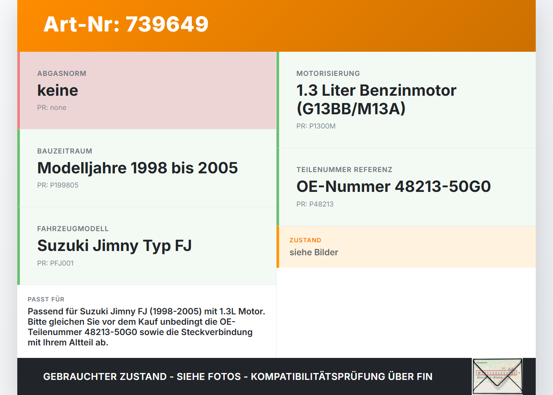This screenshot has width=553, height=395.
Task: Click the ZUSTAND label
Action: click(305, 240)
